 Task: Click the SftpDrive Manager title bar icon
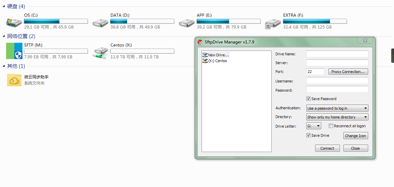coord(200,42)
